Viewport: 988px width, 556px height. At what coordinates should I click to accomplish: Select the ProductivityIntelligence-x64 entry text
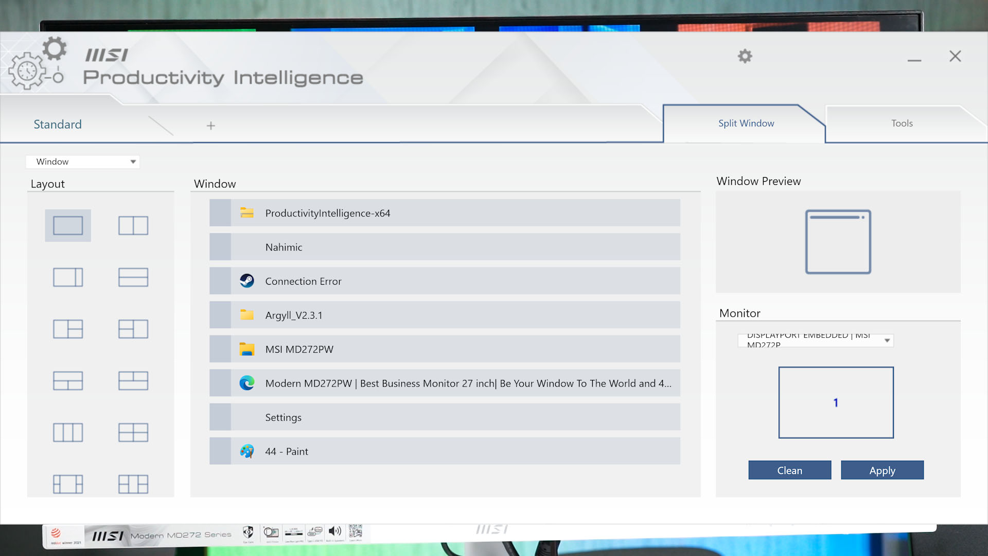pos(328,213)
